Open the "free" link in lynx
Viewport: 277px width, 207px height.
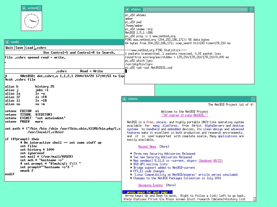click(x=150, y=122)
